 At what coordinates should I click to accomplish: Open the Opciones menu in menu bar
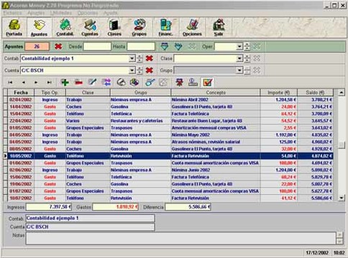tap(88, 13)
